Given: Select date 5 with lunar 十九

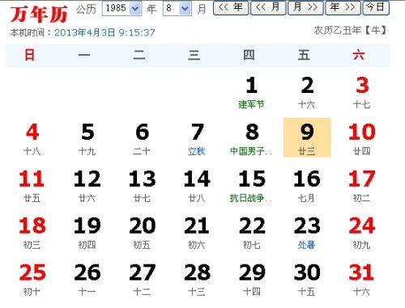Looking at the screenshot, I should pyautogui.click(x=87, y=139).
